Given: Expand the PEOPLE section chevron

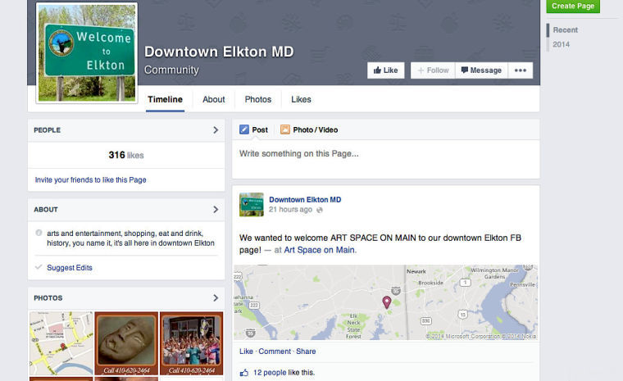Looking at the screenshot, I should pyautogui.click(x=216, y=130).
